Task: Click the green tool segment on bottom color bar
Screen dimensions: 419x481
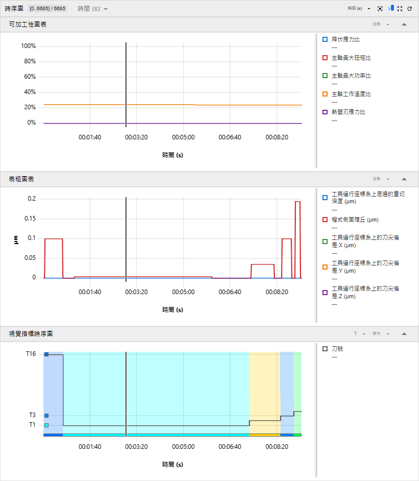Action: click(297, 435)
